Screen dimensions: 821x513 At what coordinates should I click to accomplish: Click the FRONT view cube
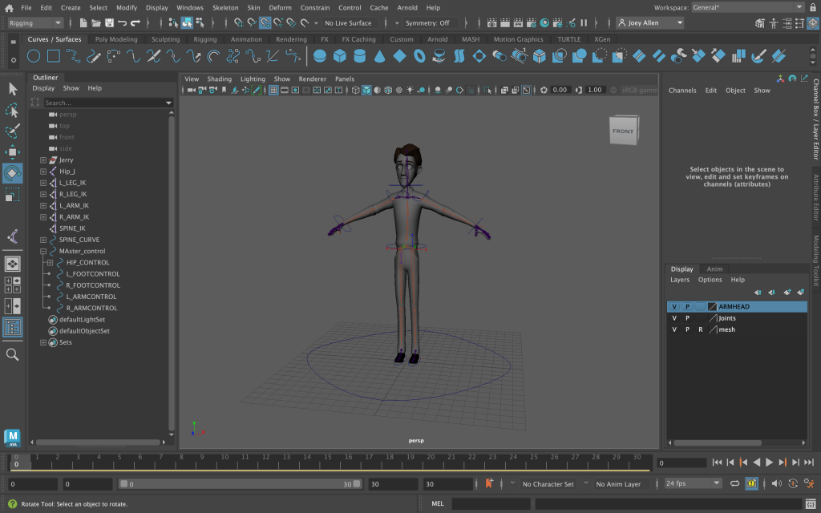[x=623, y=131]
